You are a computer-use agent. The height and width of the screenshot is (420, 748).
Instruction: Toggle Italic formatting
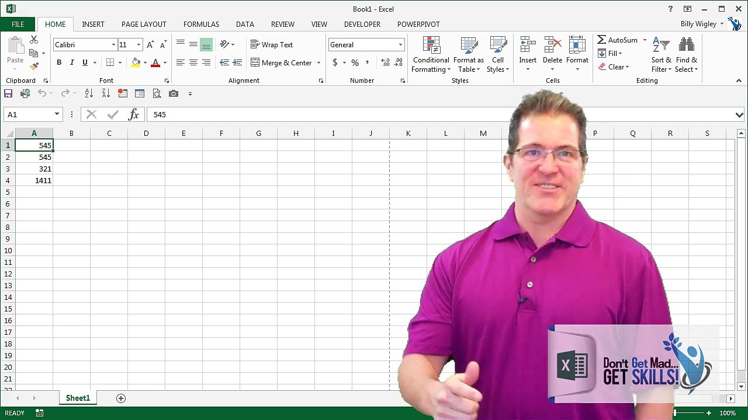coord(72,62)
